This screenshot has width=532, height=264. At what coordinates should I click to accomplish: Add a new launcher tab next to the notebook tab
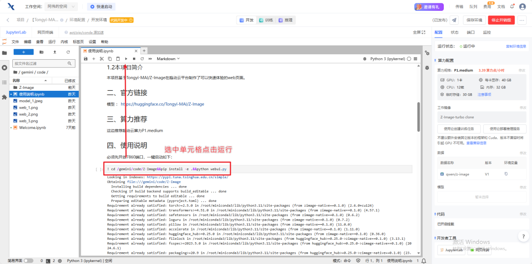click(x=144, y=51)
